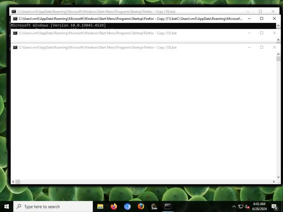Image resolution: width=283 pixels, height=212 pixels.
Task: Click scroll-right arrow of the horizontal scrollbar
Action: (x=274, y=182)
